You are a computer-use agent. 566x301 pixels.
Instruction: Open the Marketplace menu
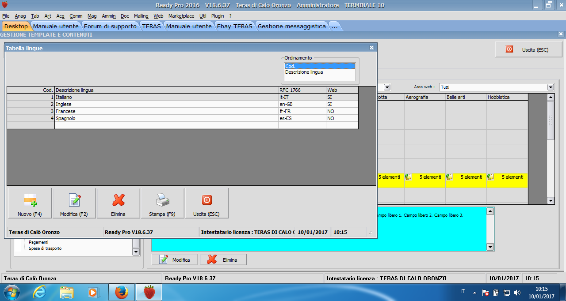tap(181, 16)
